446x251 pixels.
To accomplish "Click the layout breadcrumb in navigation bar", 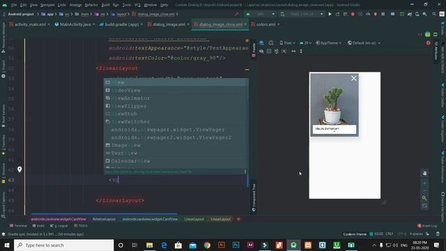I will 121,14.
